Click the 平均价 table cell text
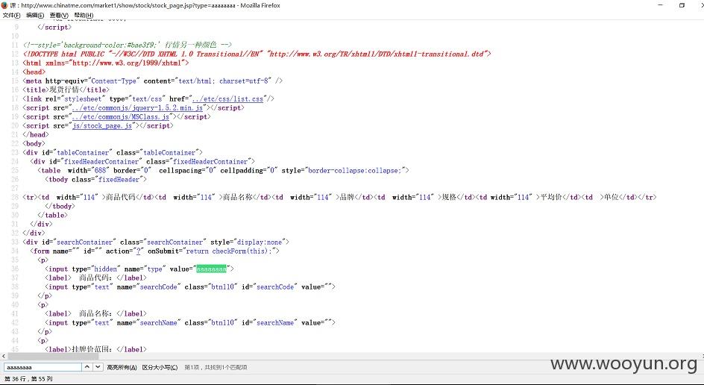Screen dimensions: 704x385 point(551,197)
